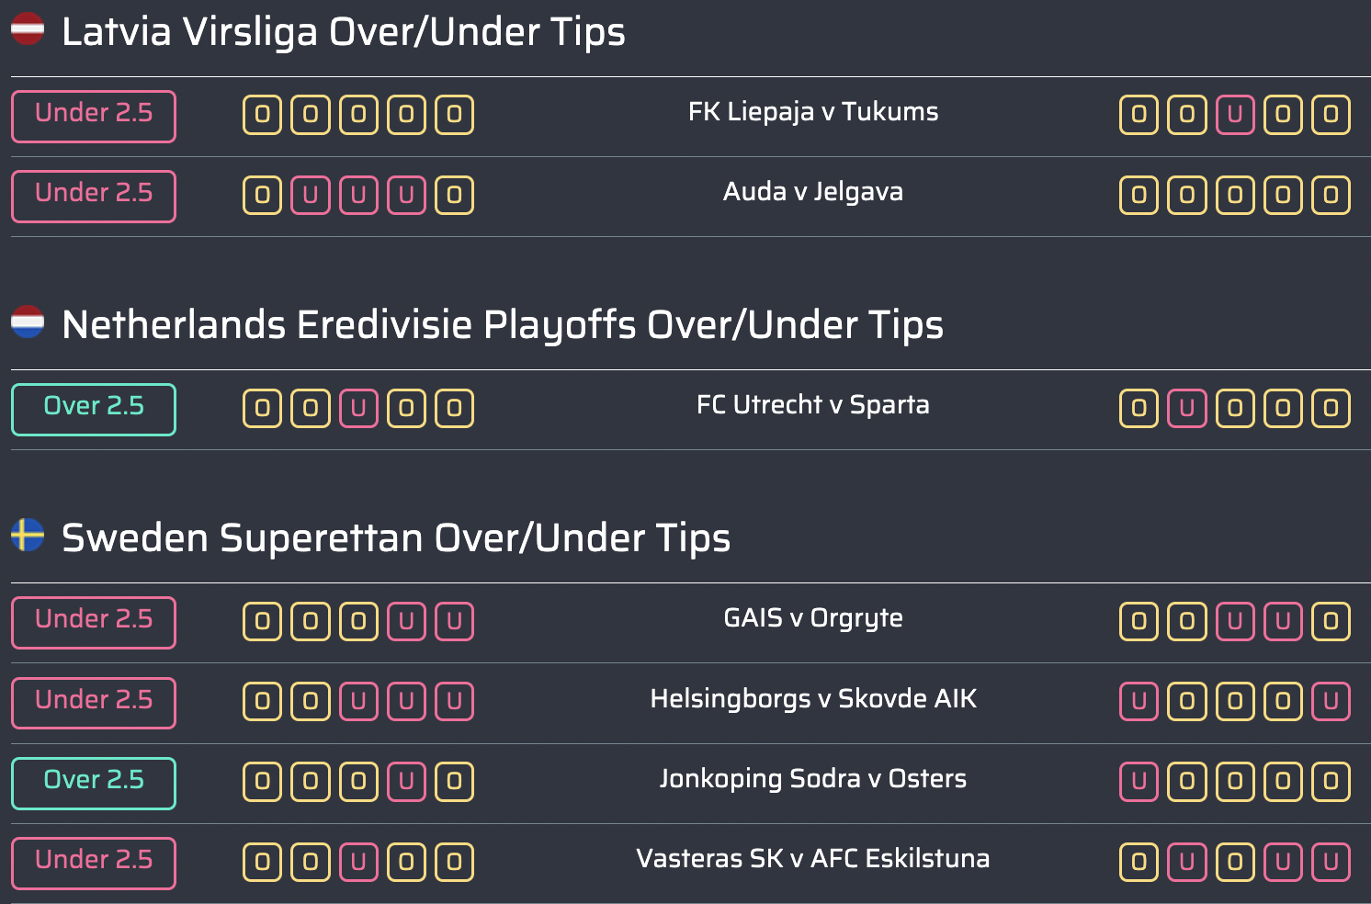Image resolution: width=1371 pixels, height=904 pixels.
Task: Click the away-side first U badge in Helsingborgs row
Action: coord(1139,702)
